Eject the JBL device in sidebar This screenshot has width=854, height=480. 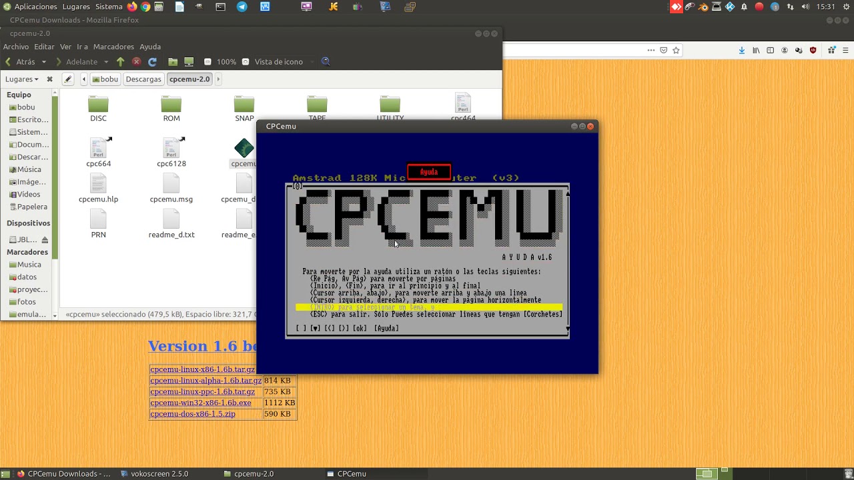click(45, 239)
